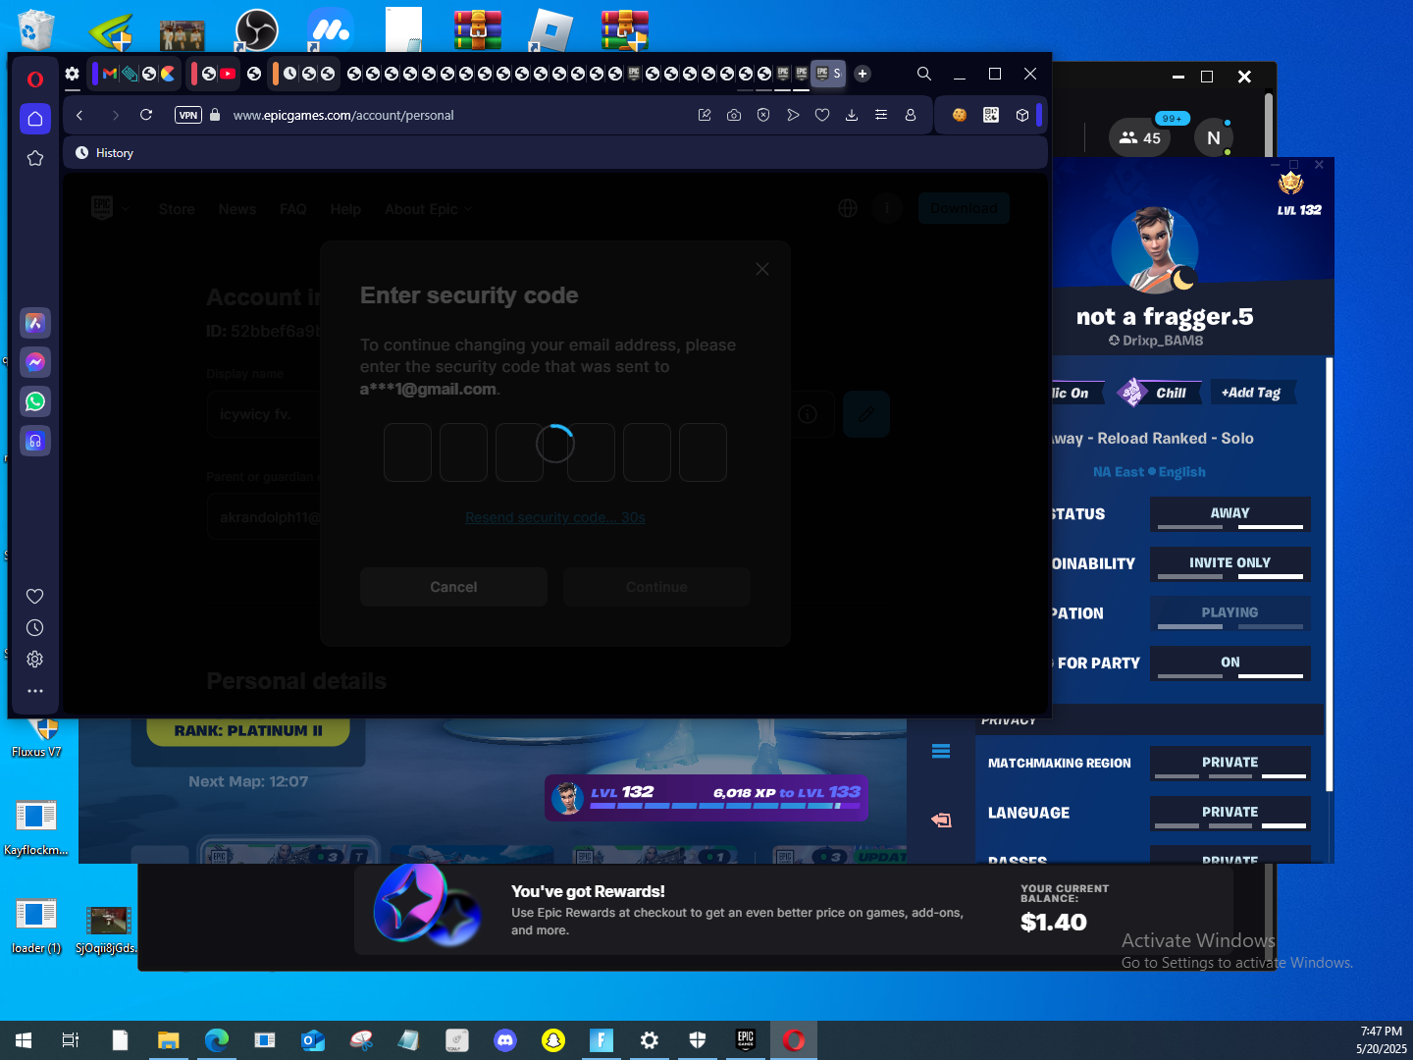Click Continue in security code dialog

[x=656, y=587]
